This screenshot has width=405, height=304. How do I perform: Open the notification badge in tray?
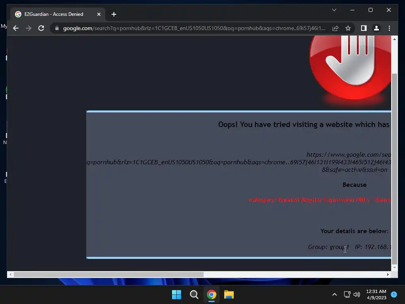pos(394,294)
